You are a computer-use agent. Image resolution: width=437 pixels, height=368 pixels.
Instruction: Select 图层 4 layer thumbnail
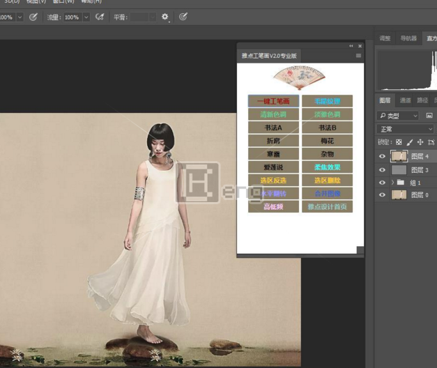tap(399, 156)
